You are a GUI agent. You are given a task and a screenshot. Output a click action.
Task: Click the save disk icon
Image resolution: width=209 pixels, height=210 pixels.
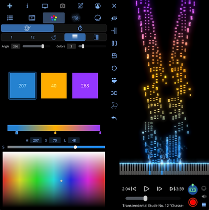coord(114,56)
